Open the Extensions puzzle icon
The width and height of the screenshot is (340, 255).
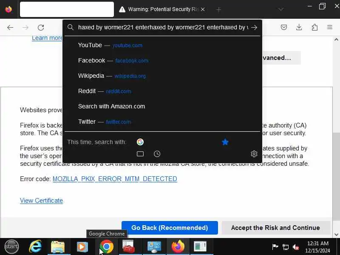(314, 27)
